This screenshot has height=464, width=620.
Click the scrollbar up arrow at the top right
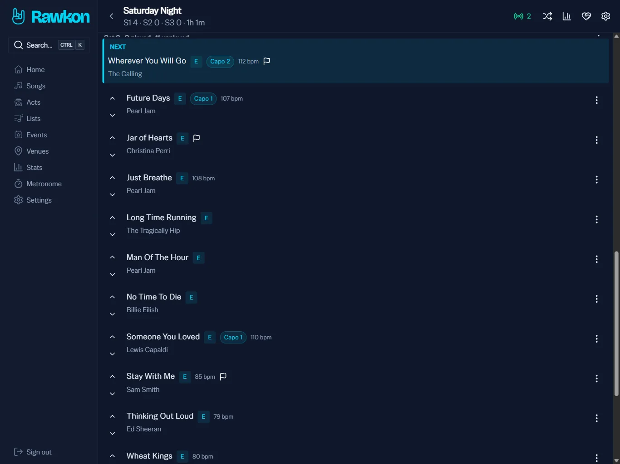pos(616,36)
